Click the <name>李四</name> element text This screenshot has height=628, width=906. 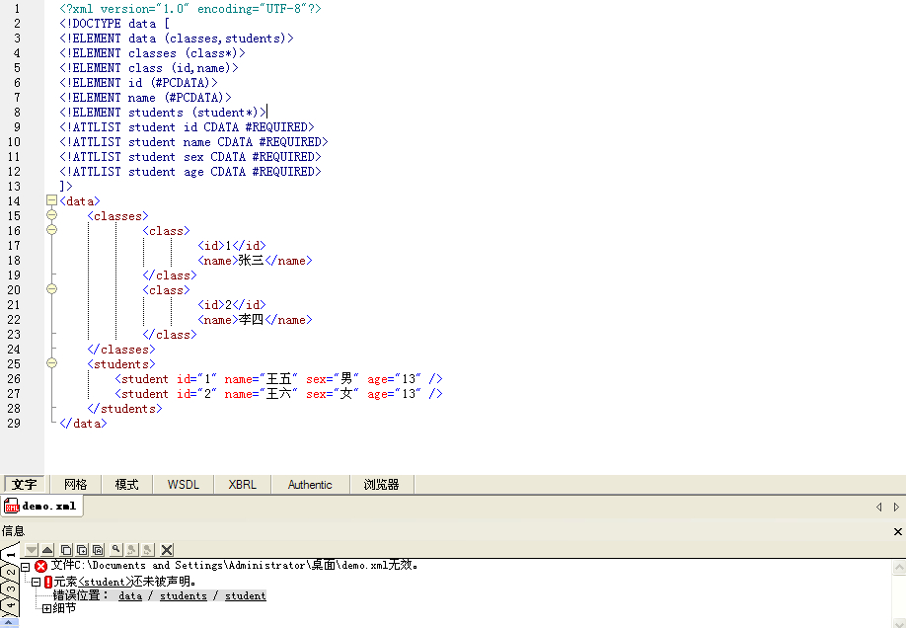(255, 320)
